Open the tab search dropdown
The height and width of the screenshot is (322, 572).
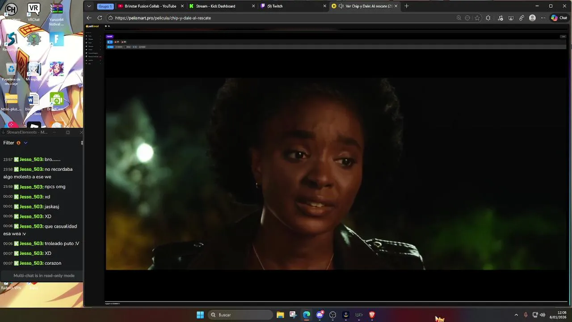tap(89, 6)
